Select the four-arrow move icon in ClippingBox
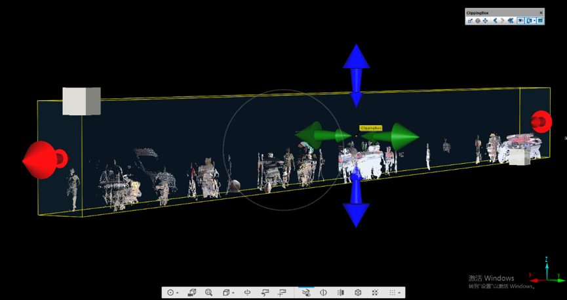 tap(485, 21)
